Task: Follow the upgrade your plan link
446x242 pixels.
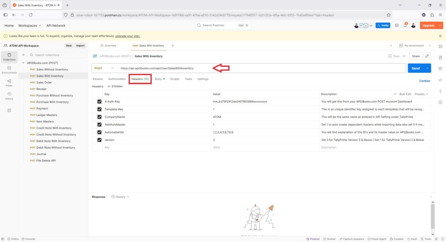Action: [128, 36]
